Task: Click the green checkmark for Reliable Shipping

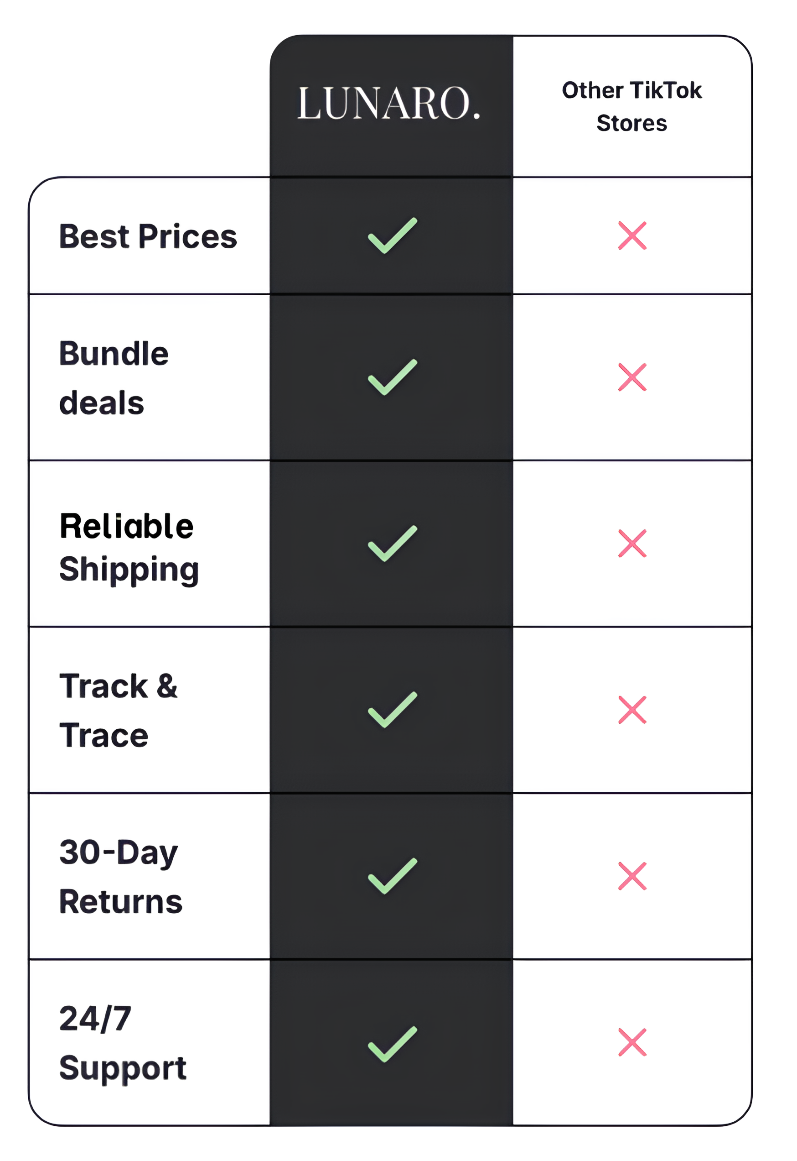Action: 392,544
